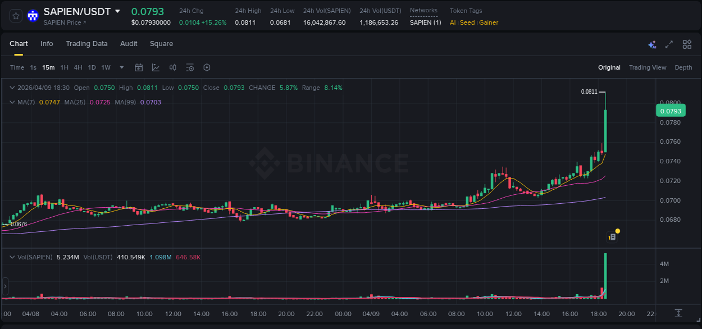Screen dimensions: 702x329
Task: Open the go-to-date calendar icon
Action: click(139, 67)
